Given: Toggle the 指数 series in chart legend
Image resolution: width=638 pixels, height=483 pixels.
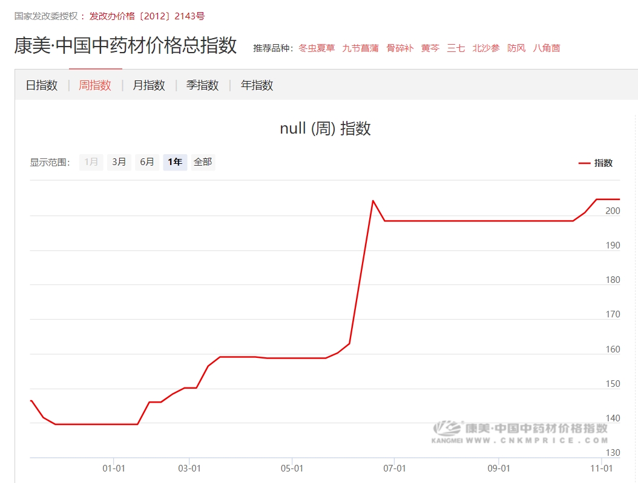Looking at the screenshot, I should point(596,163).
